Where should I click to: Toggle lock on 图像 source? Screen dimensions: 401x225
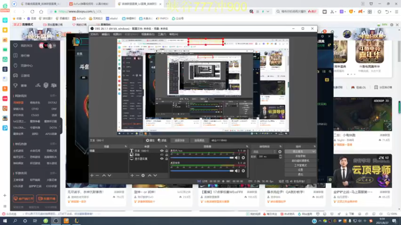pyautogui.click(x=166, y=154)
